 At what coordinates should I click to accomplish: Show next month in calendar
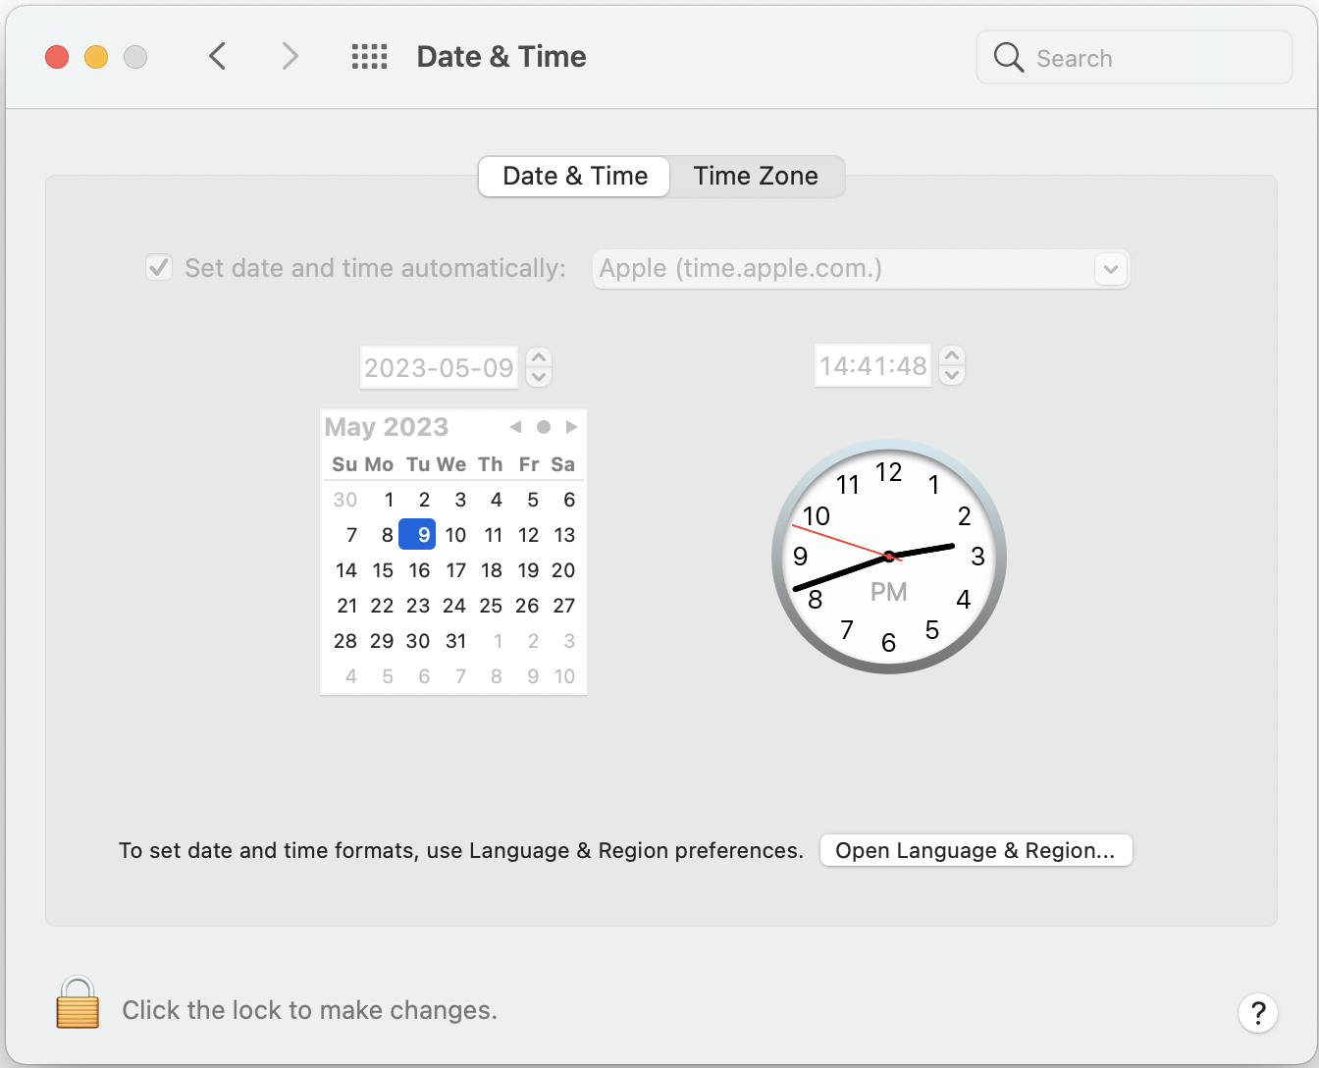[x=572, y=427]
